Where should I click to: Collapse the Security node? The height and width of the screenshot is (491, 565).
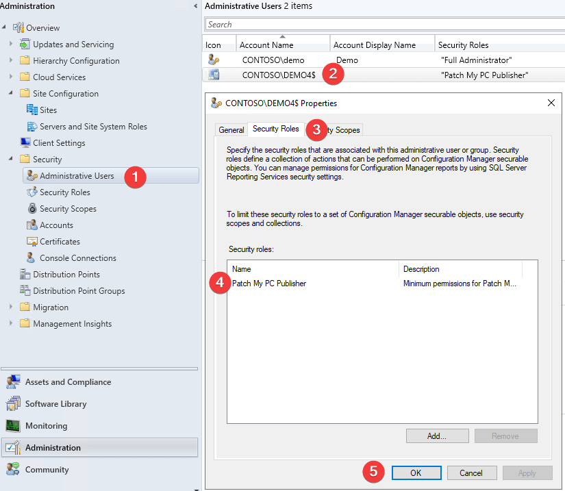point(11,158)
